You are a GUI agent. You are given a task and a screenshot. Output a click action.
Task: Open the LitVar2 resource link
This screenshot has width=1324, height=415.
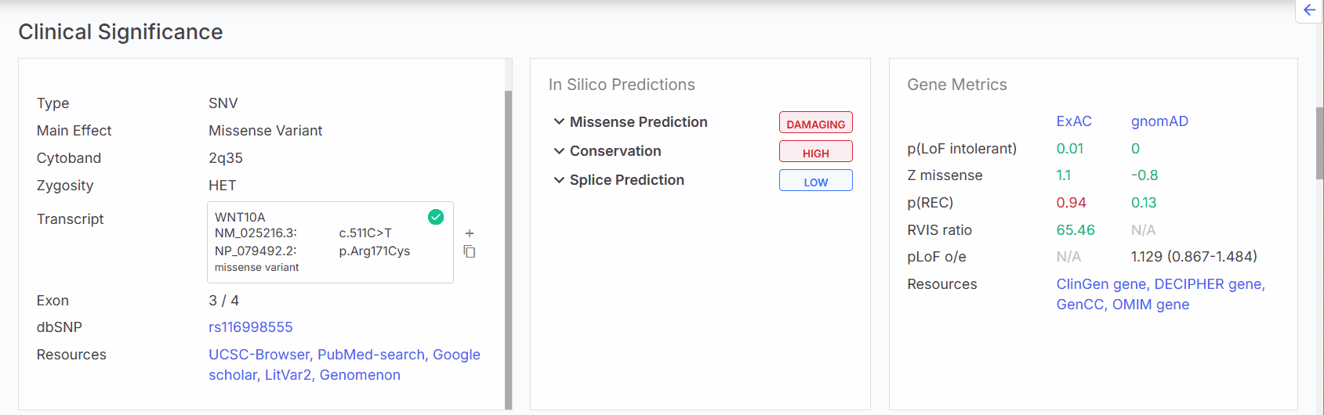(288, 375)
